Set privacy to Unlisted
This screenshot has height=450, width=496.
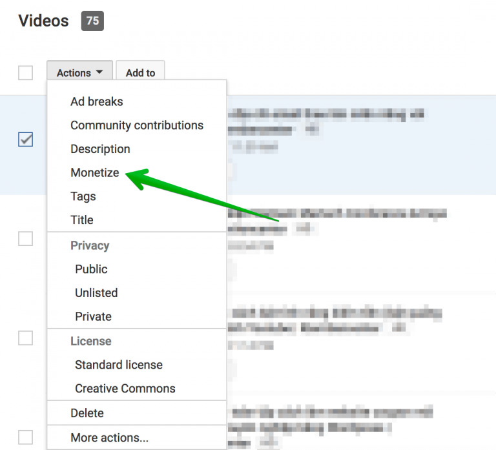[x=96, y=293]
